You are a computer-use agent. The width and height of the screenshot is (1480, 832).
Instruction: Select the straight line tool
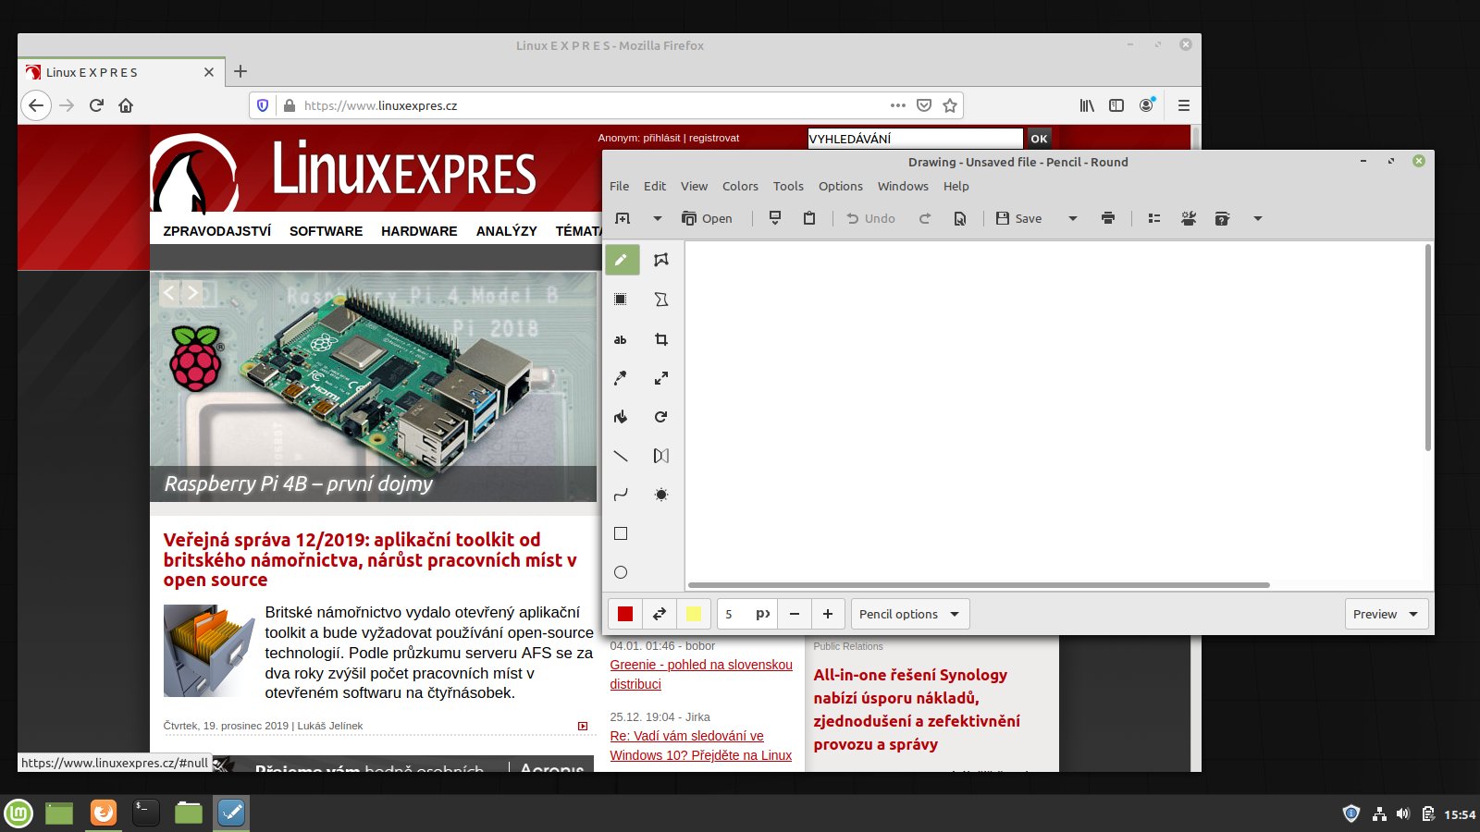click(x=621, y=456)
